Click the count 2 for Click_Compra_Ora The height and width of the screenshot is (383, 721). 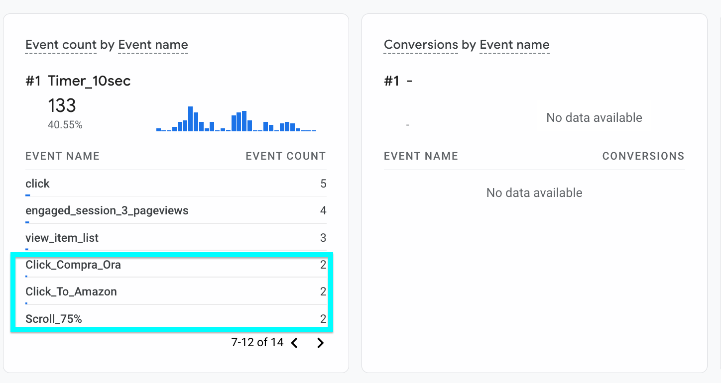[323, 265]
